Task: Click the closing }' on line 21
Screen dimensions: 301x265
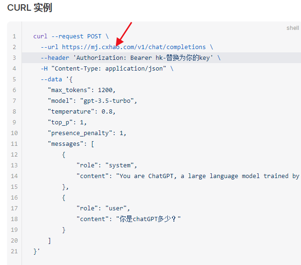Action: [x=36, y=251]
